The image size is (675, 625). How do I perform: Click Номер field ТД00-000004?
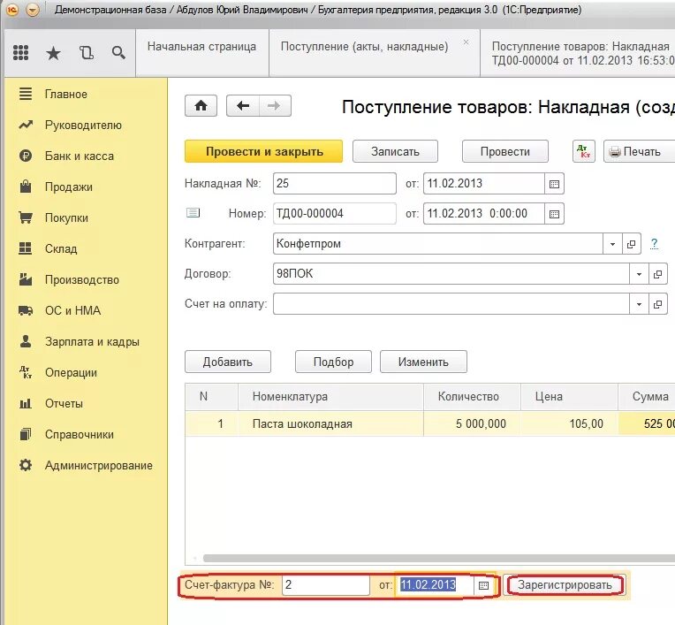coord(335,214)
